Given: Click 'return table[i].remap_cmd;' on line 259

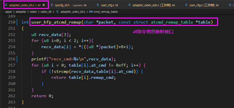Looking at the screenshot, I should tap(83, 77).
